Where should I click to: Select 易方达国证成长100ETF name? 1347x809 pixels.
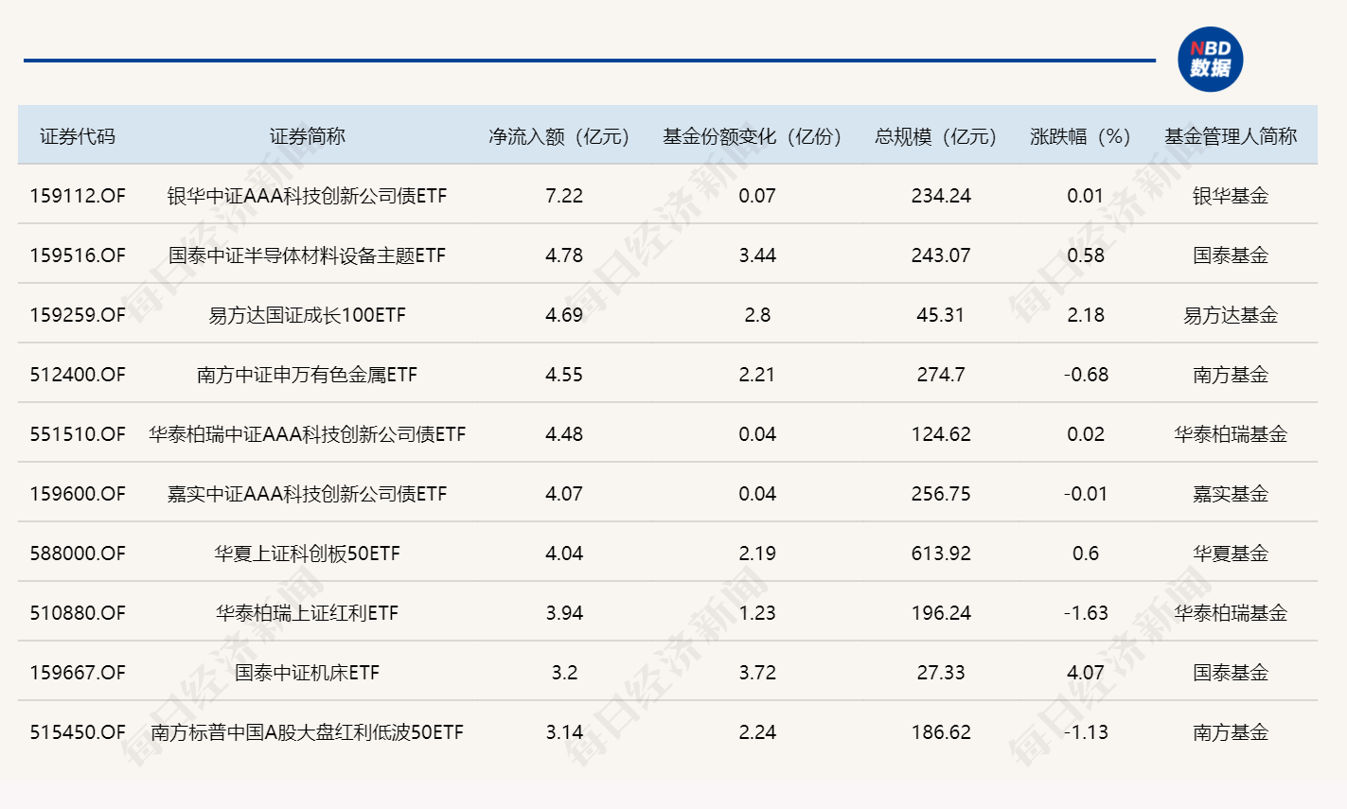click(x=308, y=315)
